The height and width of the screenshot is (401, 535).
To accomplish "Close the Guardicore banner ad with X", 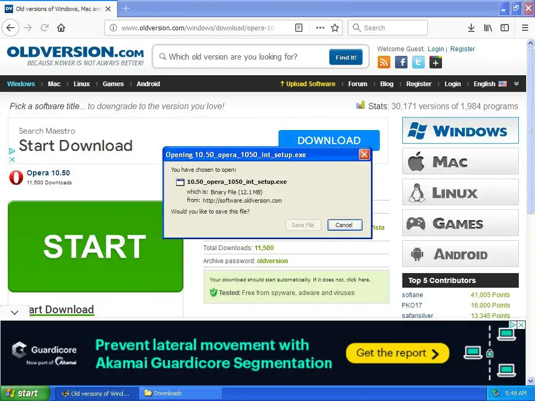I will 521,325.
